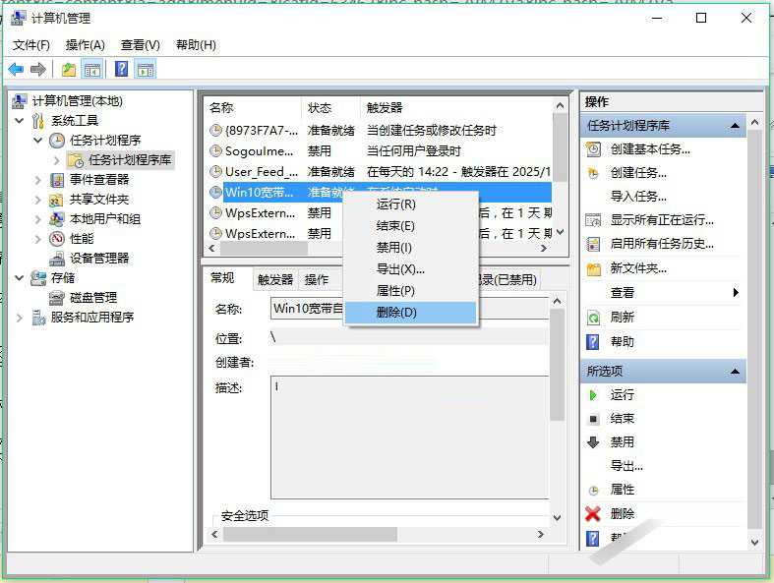Image resolution: width=774 pixels, height=583 pixels.
Task: Select the {8973F7A7-... task row
Action: click(378, 131)
